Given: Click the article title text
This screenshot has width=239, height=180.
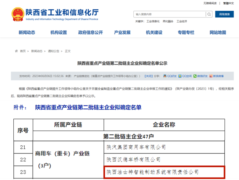Looking at the screenshot, I should tap(122, 63).
